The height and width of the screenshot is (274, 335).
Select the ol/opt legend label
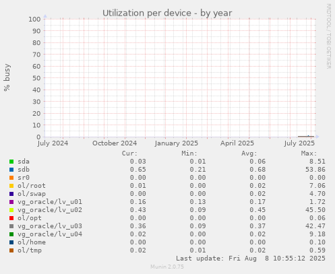(x=30, y=218)
